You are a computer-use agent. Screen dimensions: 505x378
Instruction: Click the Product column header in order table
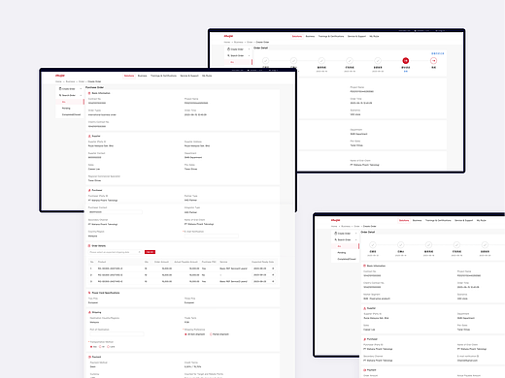pyautogui.click(x=102, y=262)
